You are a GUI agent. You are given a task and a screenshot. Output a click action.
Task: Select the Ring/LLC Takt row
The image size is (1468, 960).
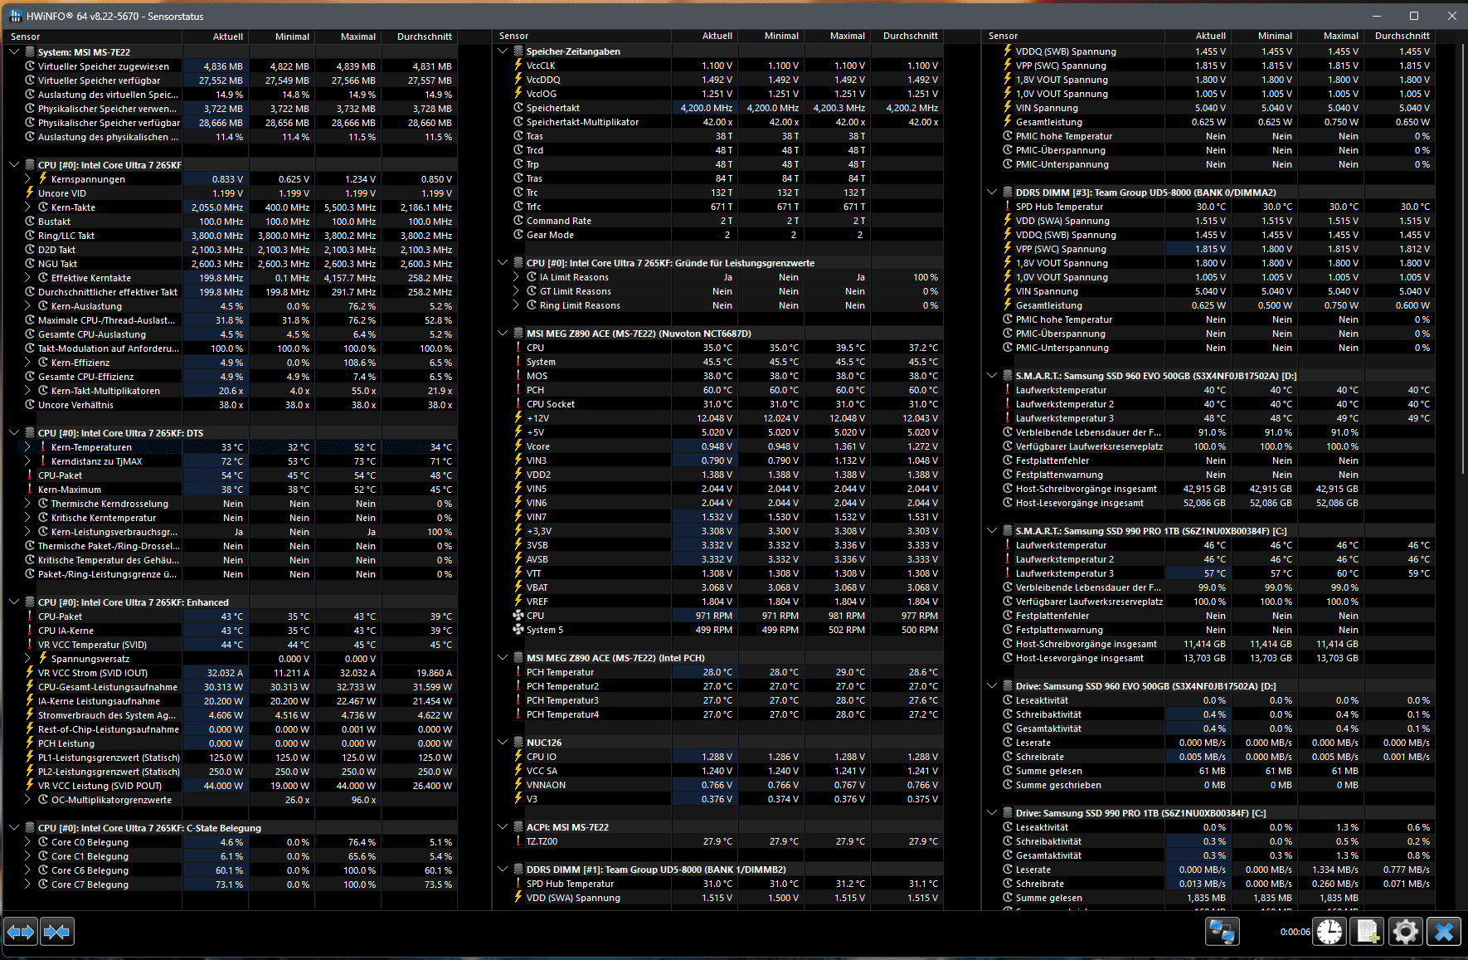(x=231, y=236)
